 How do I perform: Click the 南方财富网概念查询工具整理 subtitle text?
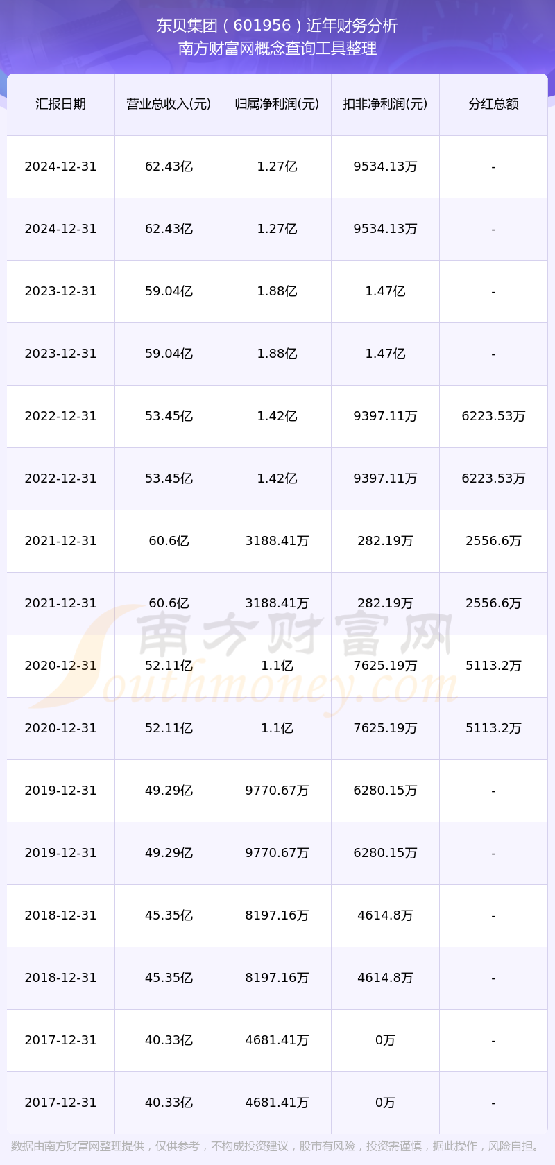277,49
